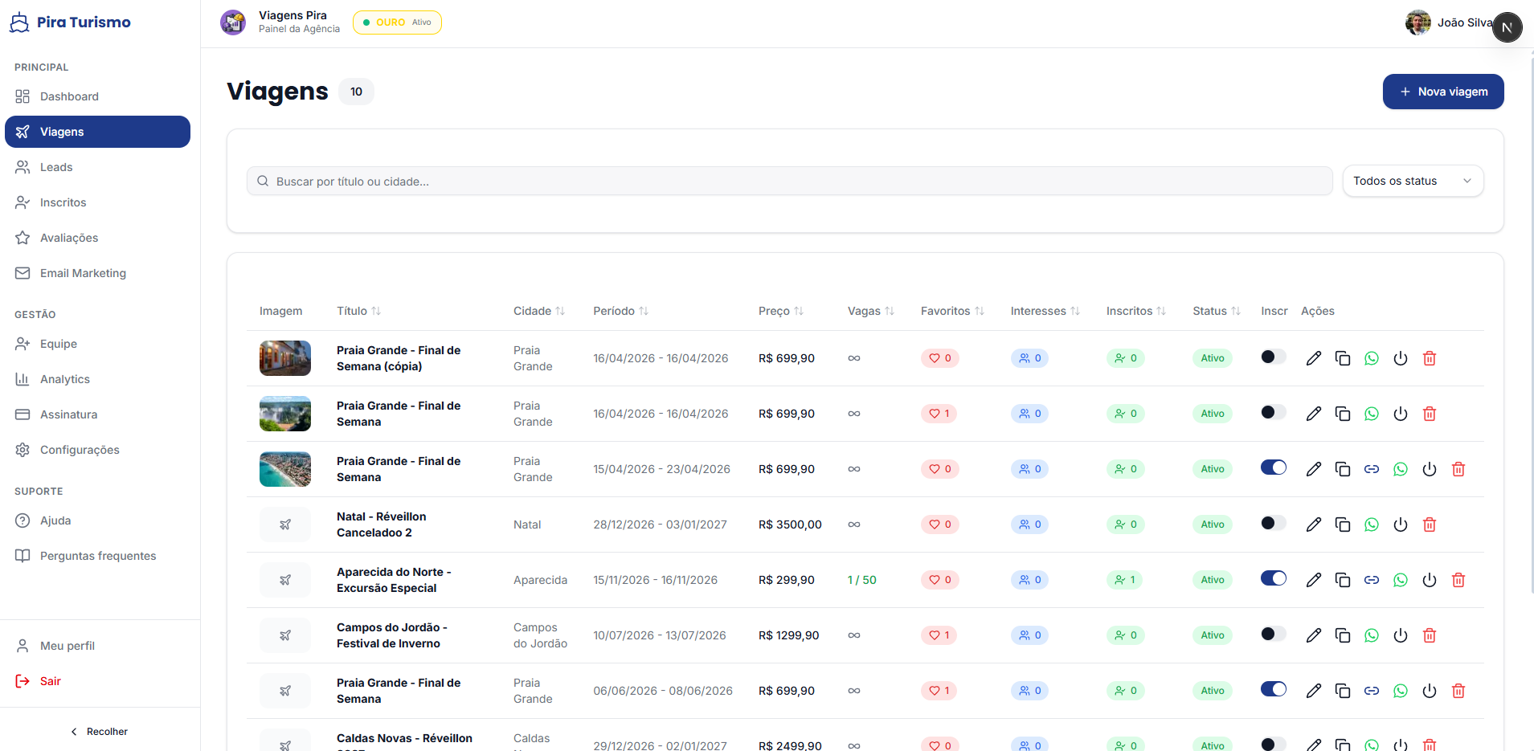Go to Analytics in the sidebar

point(65,379)
